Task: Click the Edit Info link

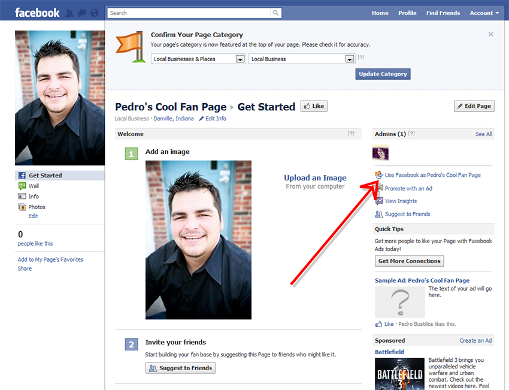Action: click(216, 119)
